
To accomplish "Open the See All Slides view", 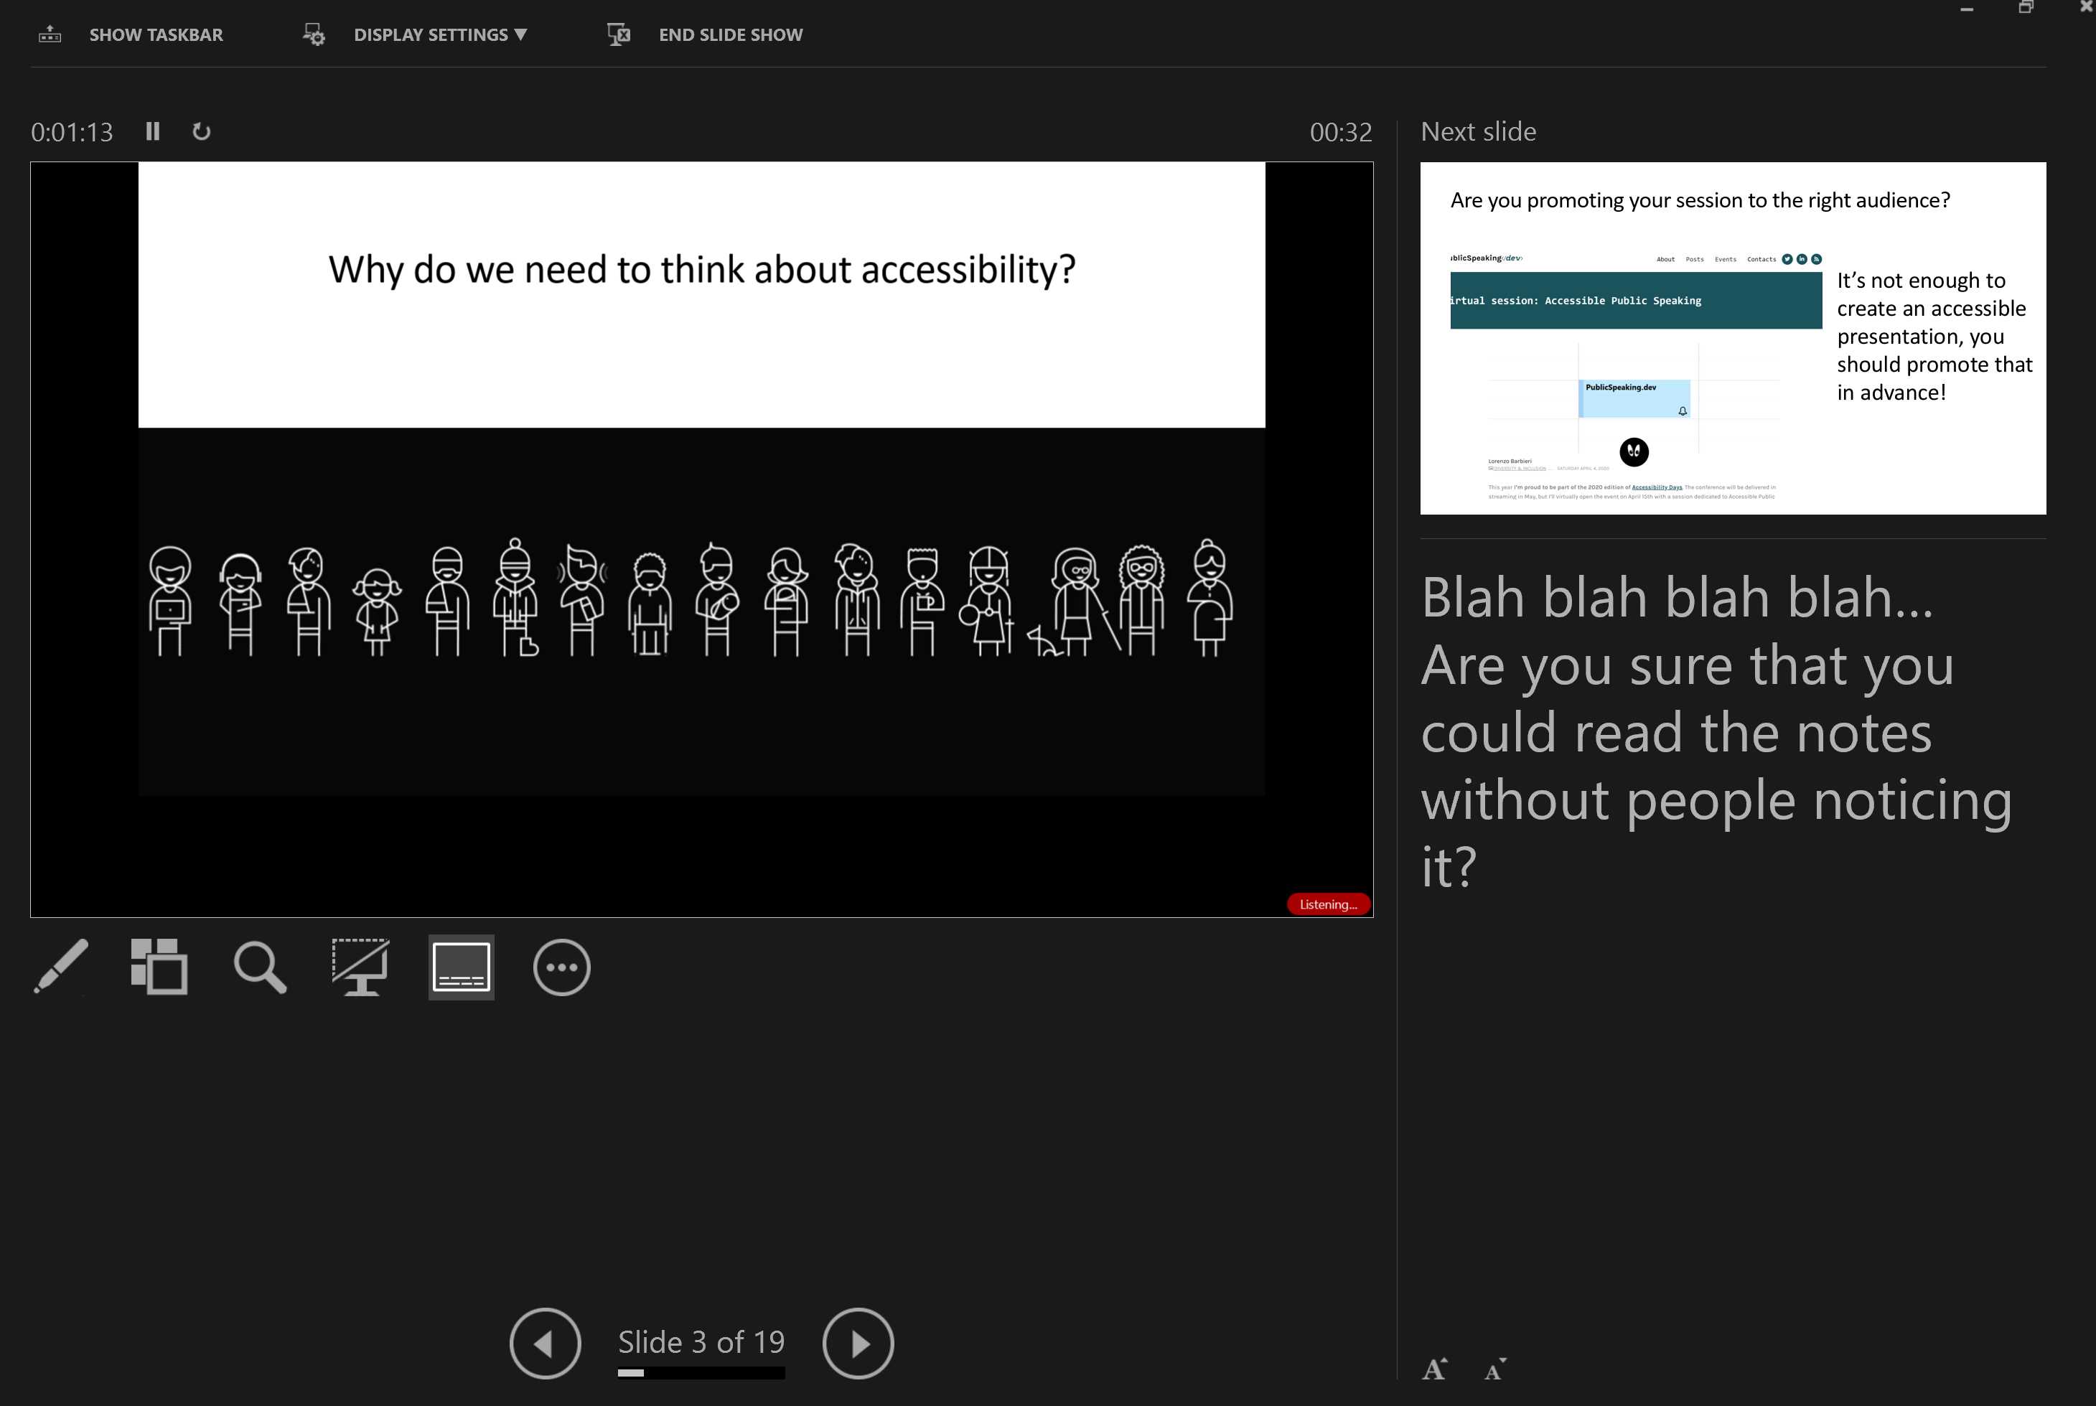I will (x=159, y=967).
